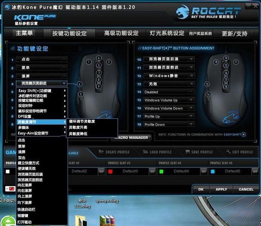Screen dimensions: 261x226
Task: Click button marker 10 on right mouse diagram
Action: pos(216,62)
